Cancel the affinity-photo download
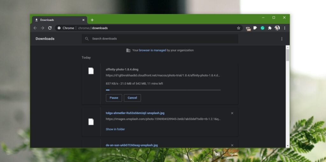The height and width of the screenshot is (162, 326). 132,98
